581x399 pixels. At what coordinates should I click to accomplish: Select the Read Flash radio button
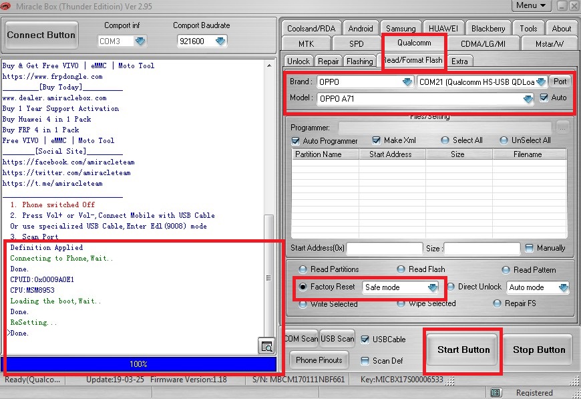(401, 269)
